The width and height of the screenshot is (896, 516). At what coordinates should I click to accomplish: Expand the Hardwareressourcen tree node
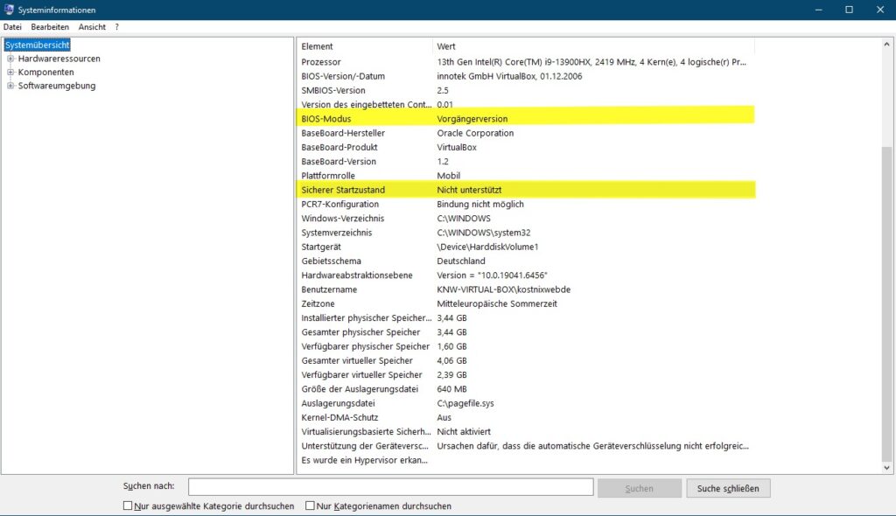10,59
